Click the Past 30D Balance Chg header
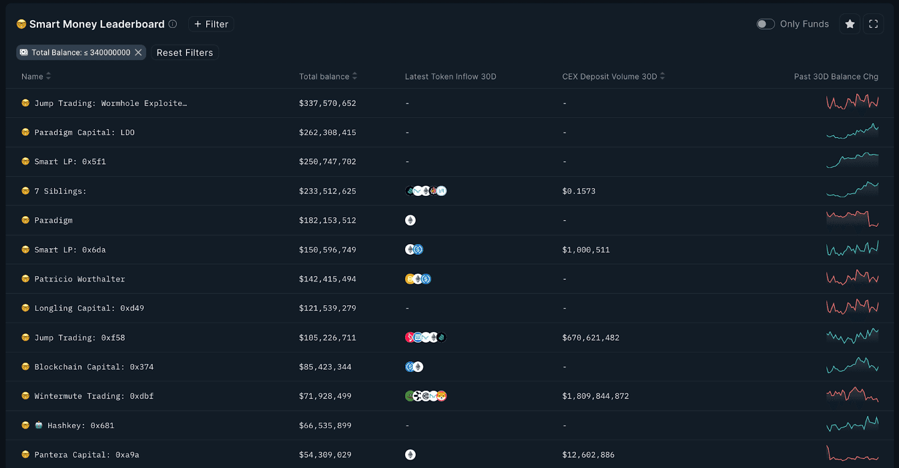Image resolution: width=899 pixels, height=468 pixels. point(836,76)
